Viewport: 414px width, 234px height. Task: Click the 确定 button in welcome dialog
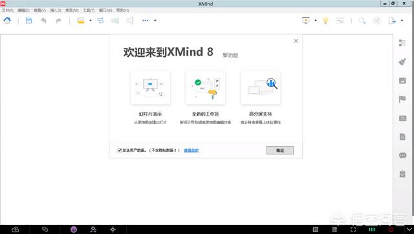pyautogui.click(x=280, y=151)
